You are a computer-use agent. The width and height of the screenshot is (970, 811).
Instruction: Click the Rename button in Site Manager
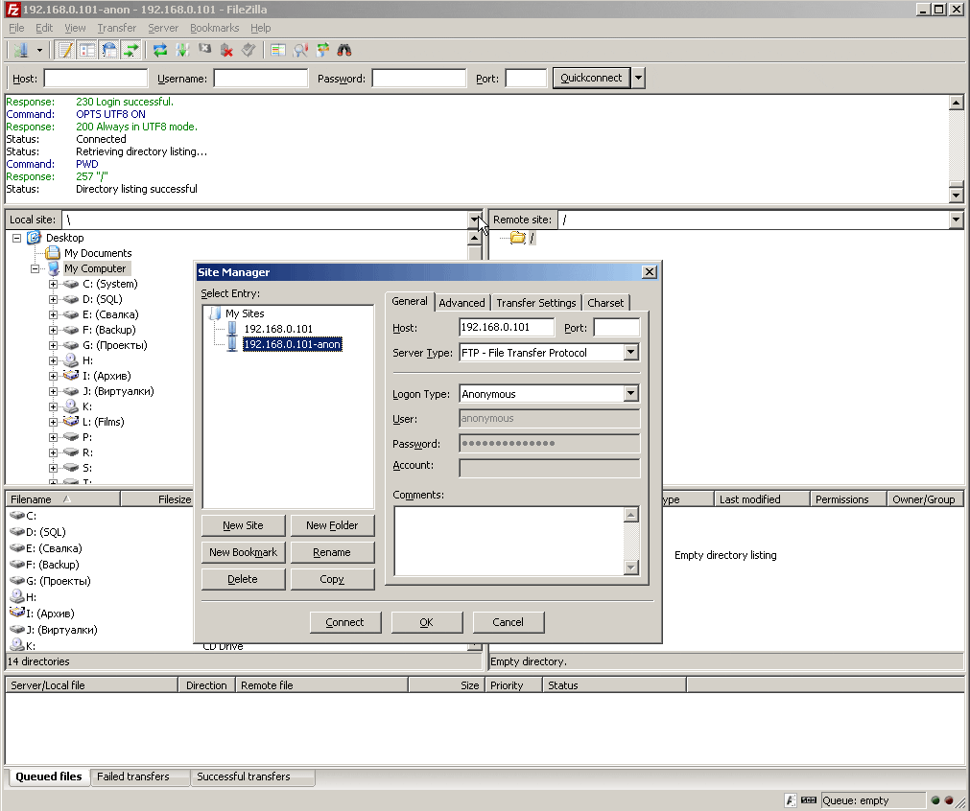tap(332, 552)
